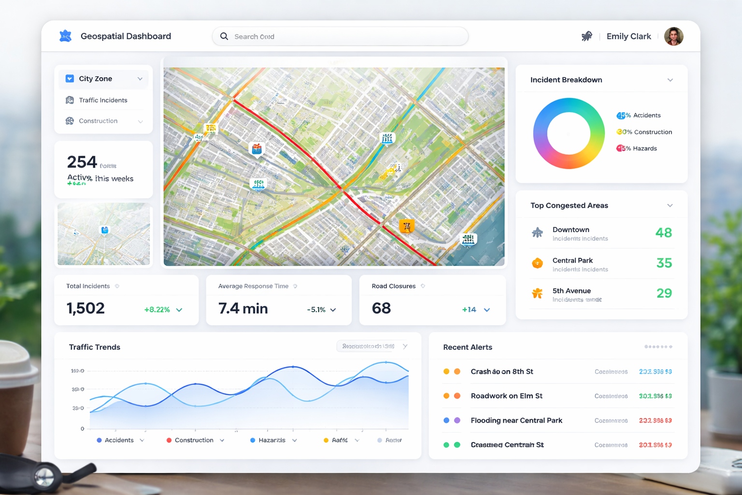The width and height of the screenshot is (742, 495).
Task: Click the Central Park orange icon
Action: coord(537,263)
